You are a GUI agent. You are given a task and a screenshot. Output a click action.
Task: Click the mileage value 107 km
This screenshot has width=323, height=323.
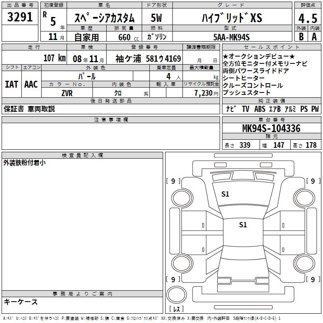pyautogui.click(x=55, y=58)
